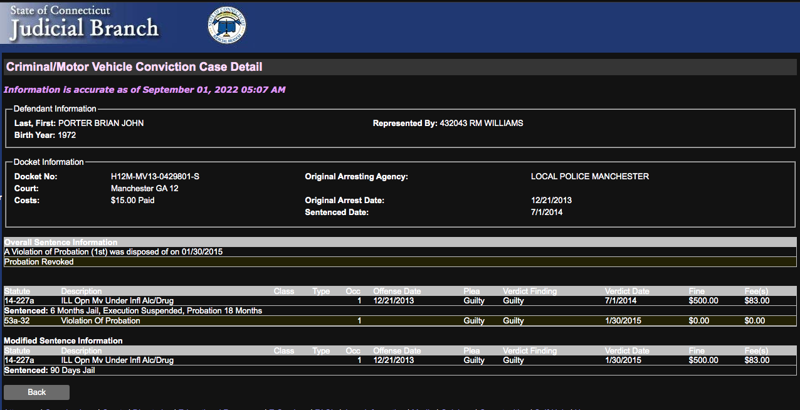Select the costs value $15.00 Paid
800x410 pixels.
point(133,201)
